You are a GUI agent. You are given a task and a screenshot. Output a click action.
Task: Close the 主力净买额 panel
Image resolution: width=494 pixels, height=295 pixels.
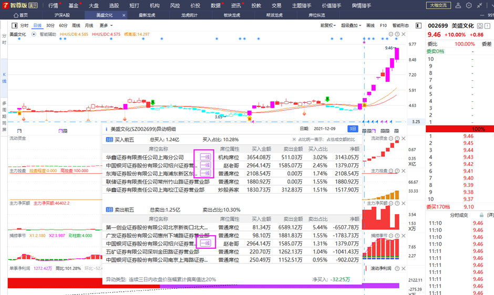coord(404,203)
